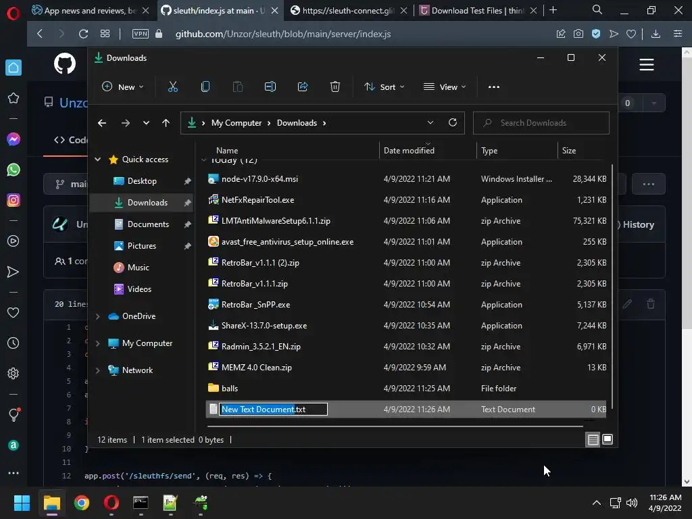
Task: Select the balls folder
Action: click(x=405, y=389)
